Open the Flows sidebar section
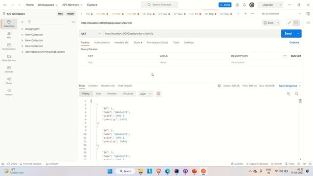313x176 pixels. 9,81
